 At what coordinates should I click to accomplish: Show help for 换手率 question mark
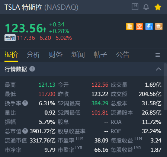pos(25,103)
